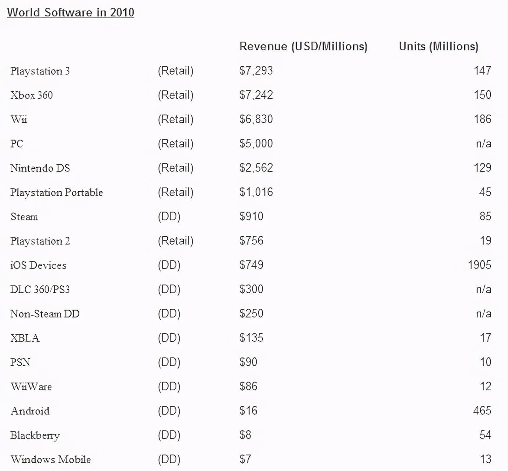Select the iOS Devices units value 1905
508x471 pixels.
click(479, 265)
